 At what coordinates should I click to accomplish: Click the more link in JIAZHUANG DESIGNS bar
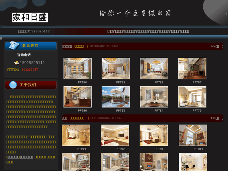pos(215,46)
